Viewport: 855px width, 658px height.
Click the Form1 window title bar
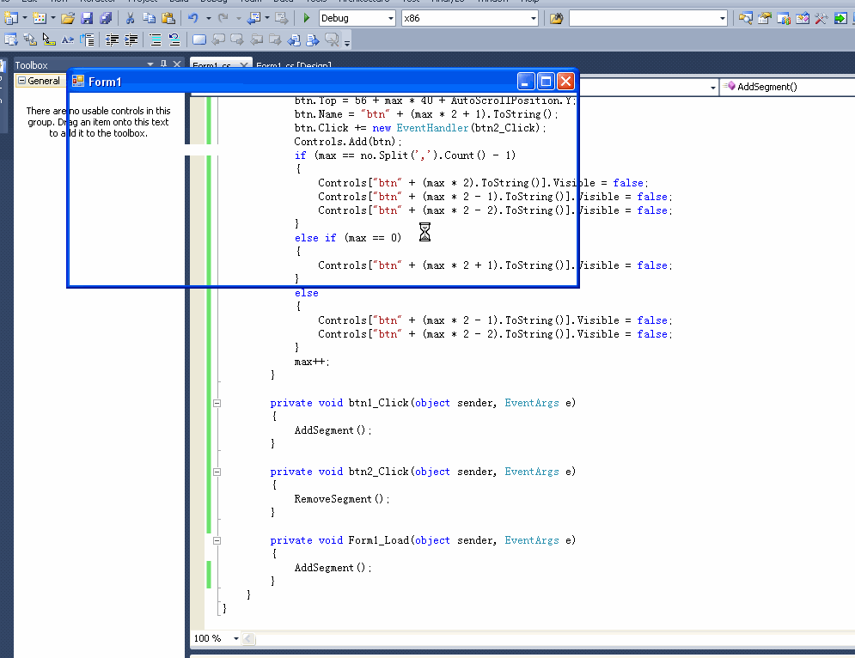click(x=295, y=82)
